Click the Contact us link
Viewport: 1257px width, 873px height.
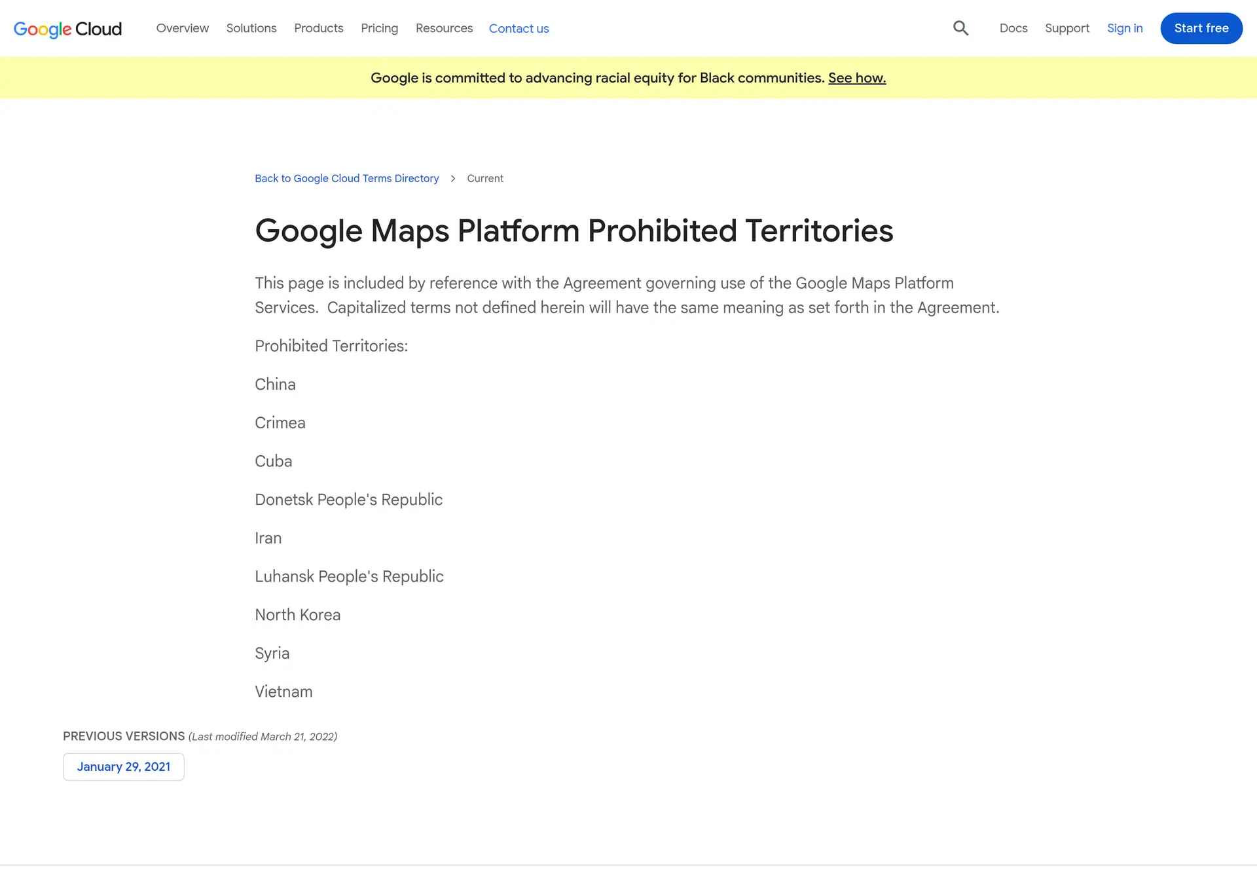[x=519, y=29]
